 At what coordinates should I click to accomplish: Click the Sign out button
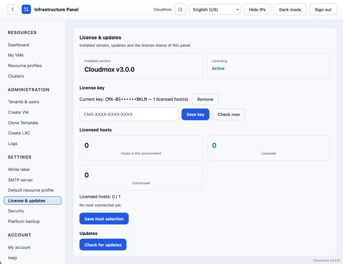tap(323, 9)
